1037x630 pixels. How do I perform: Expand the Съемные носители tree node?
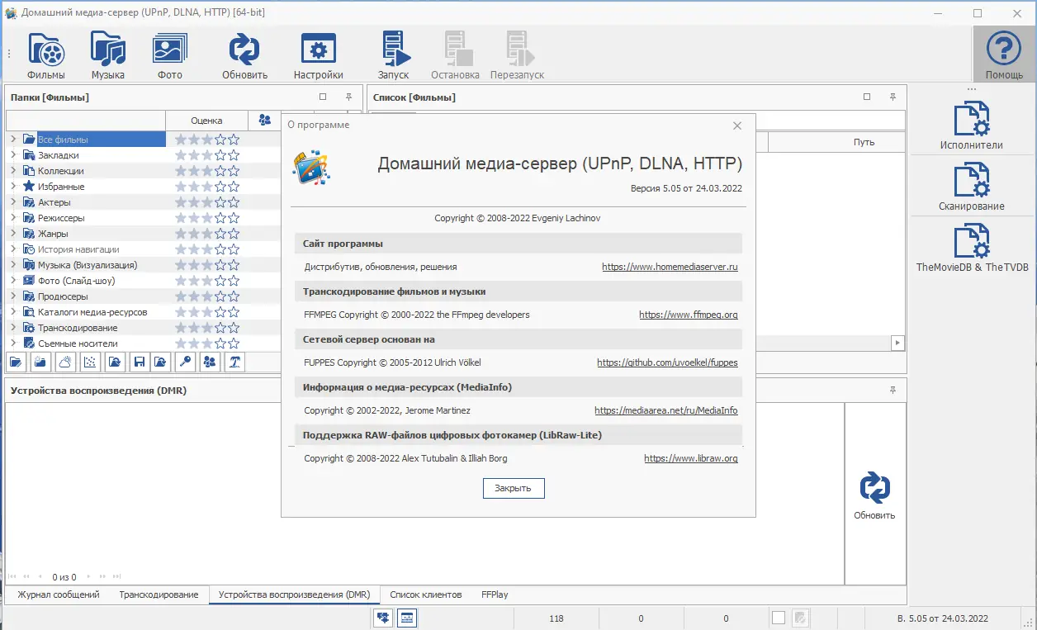click(13, 343)
